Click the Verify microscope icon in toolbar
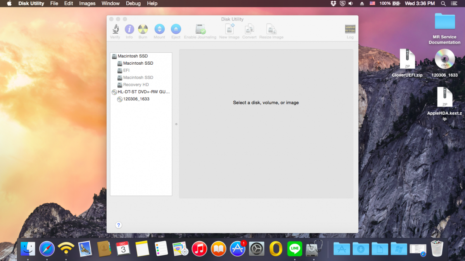465x261 pixels. point(115,29)
